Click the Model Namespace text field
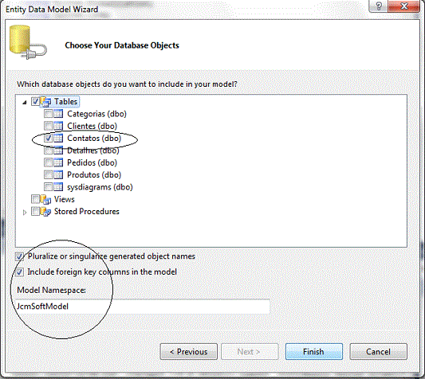The height and width of the screenshot is (379, 425). point(143,307)
